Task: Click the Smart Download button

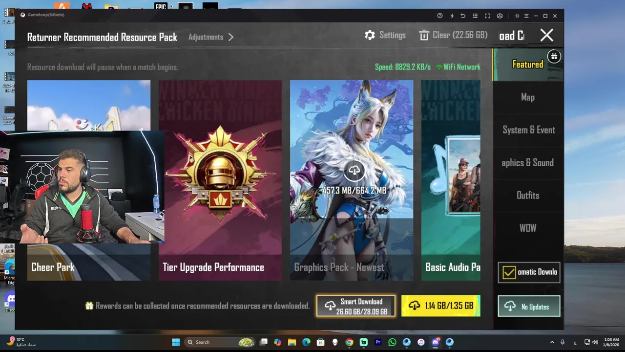Action: [x=356, y=306]
